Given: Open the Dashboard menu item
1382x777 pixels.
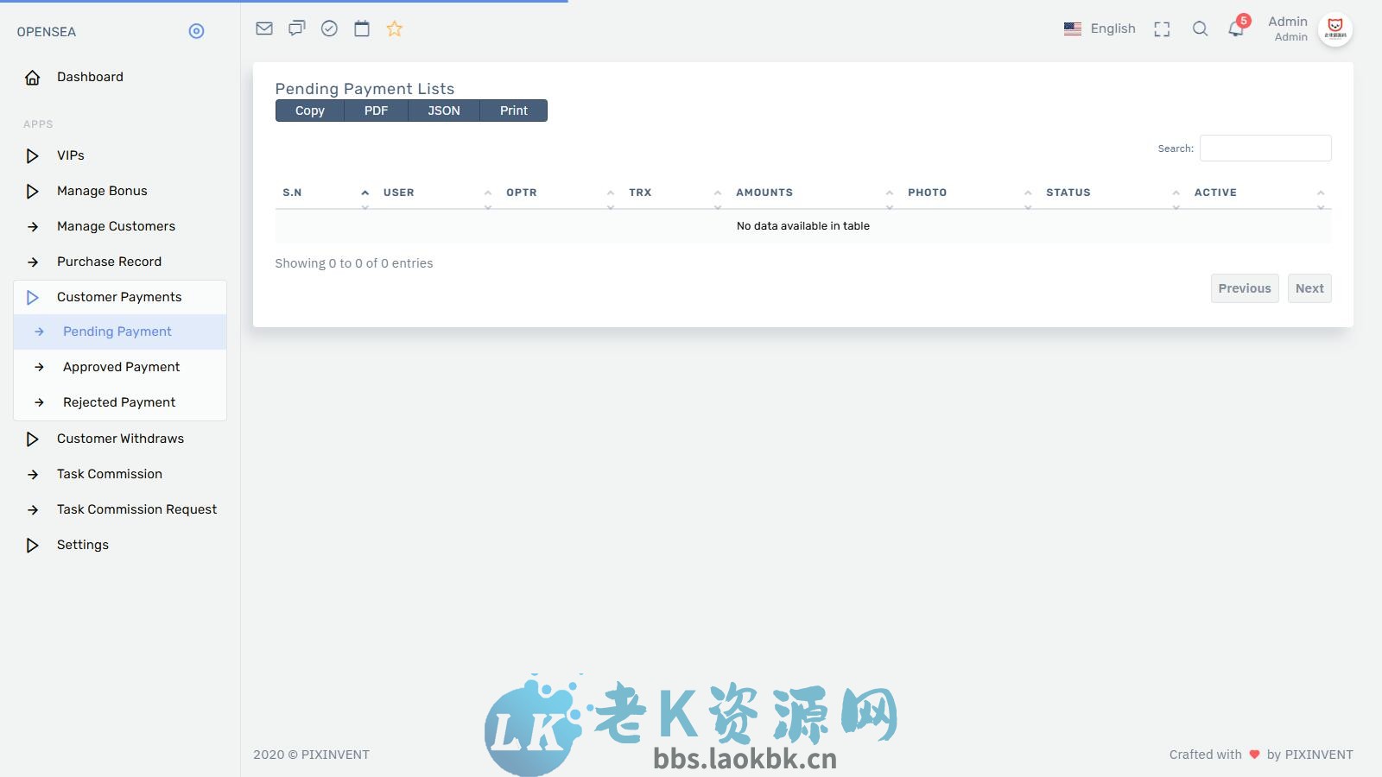Looking at the screenshot, I should 90,77.
